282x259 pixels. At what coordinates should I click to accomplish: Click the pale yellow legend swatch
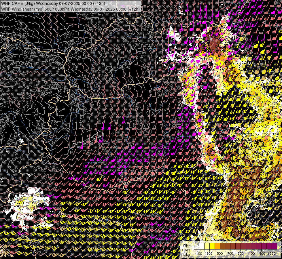tap(207, 246)
